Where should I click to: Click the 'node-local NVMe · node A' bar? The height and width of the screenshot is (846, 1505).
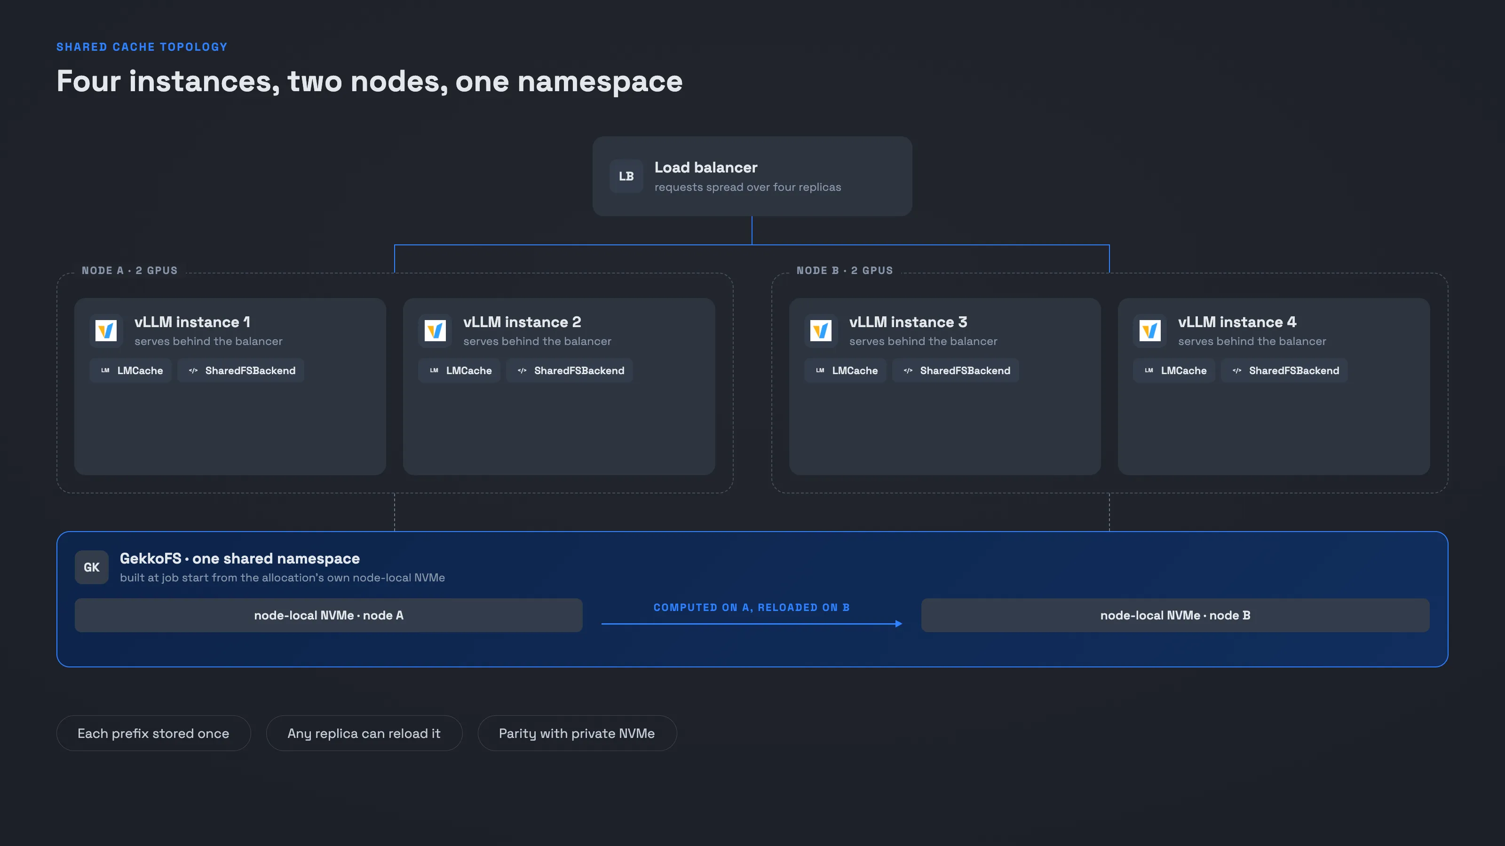(x=328, y=615)
